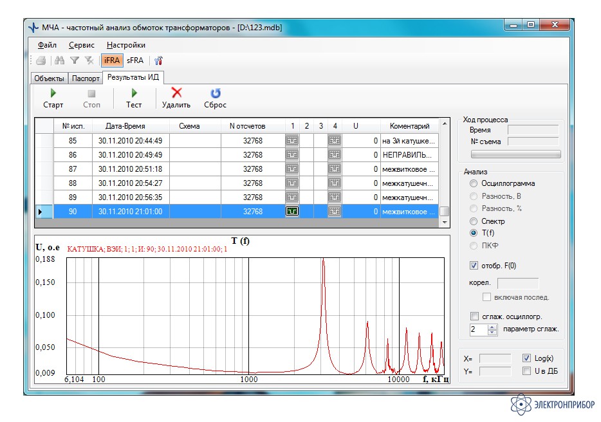
Task: Switch to the Объекты tab
Action: pyautogui.click(x=50, y=78)
